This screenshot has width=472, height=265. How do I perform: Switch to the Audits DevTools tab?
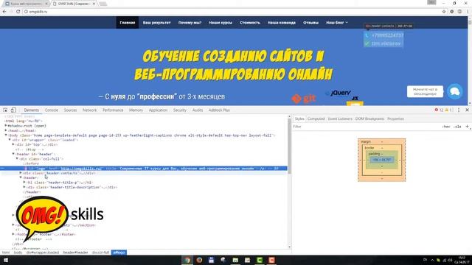coord(198,110)
